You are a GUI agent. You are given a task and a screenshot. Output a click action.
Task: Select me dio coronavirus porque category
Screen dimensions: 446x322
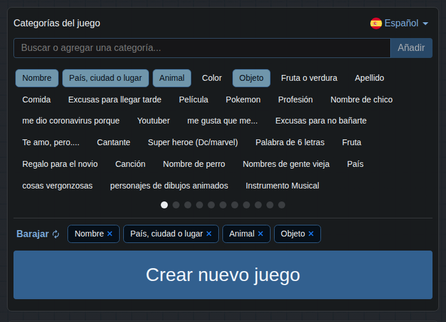[x=71, y=121]
